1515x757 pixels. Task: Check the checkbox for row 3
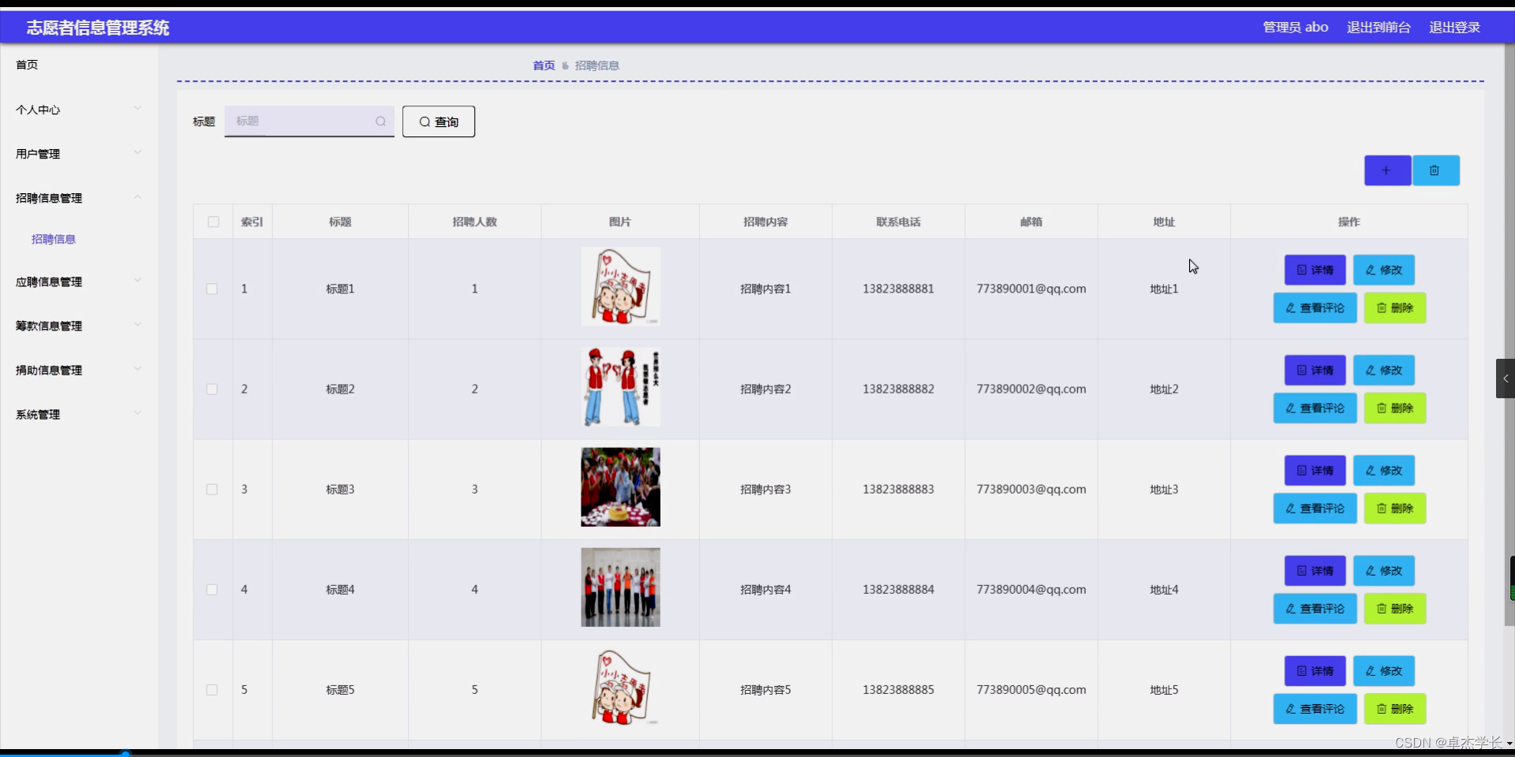[x=211, y=489]
